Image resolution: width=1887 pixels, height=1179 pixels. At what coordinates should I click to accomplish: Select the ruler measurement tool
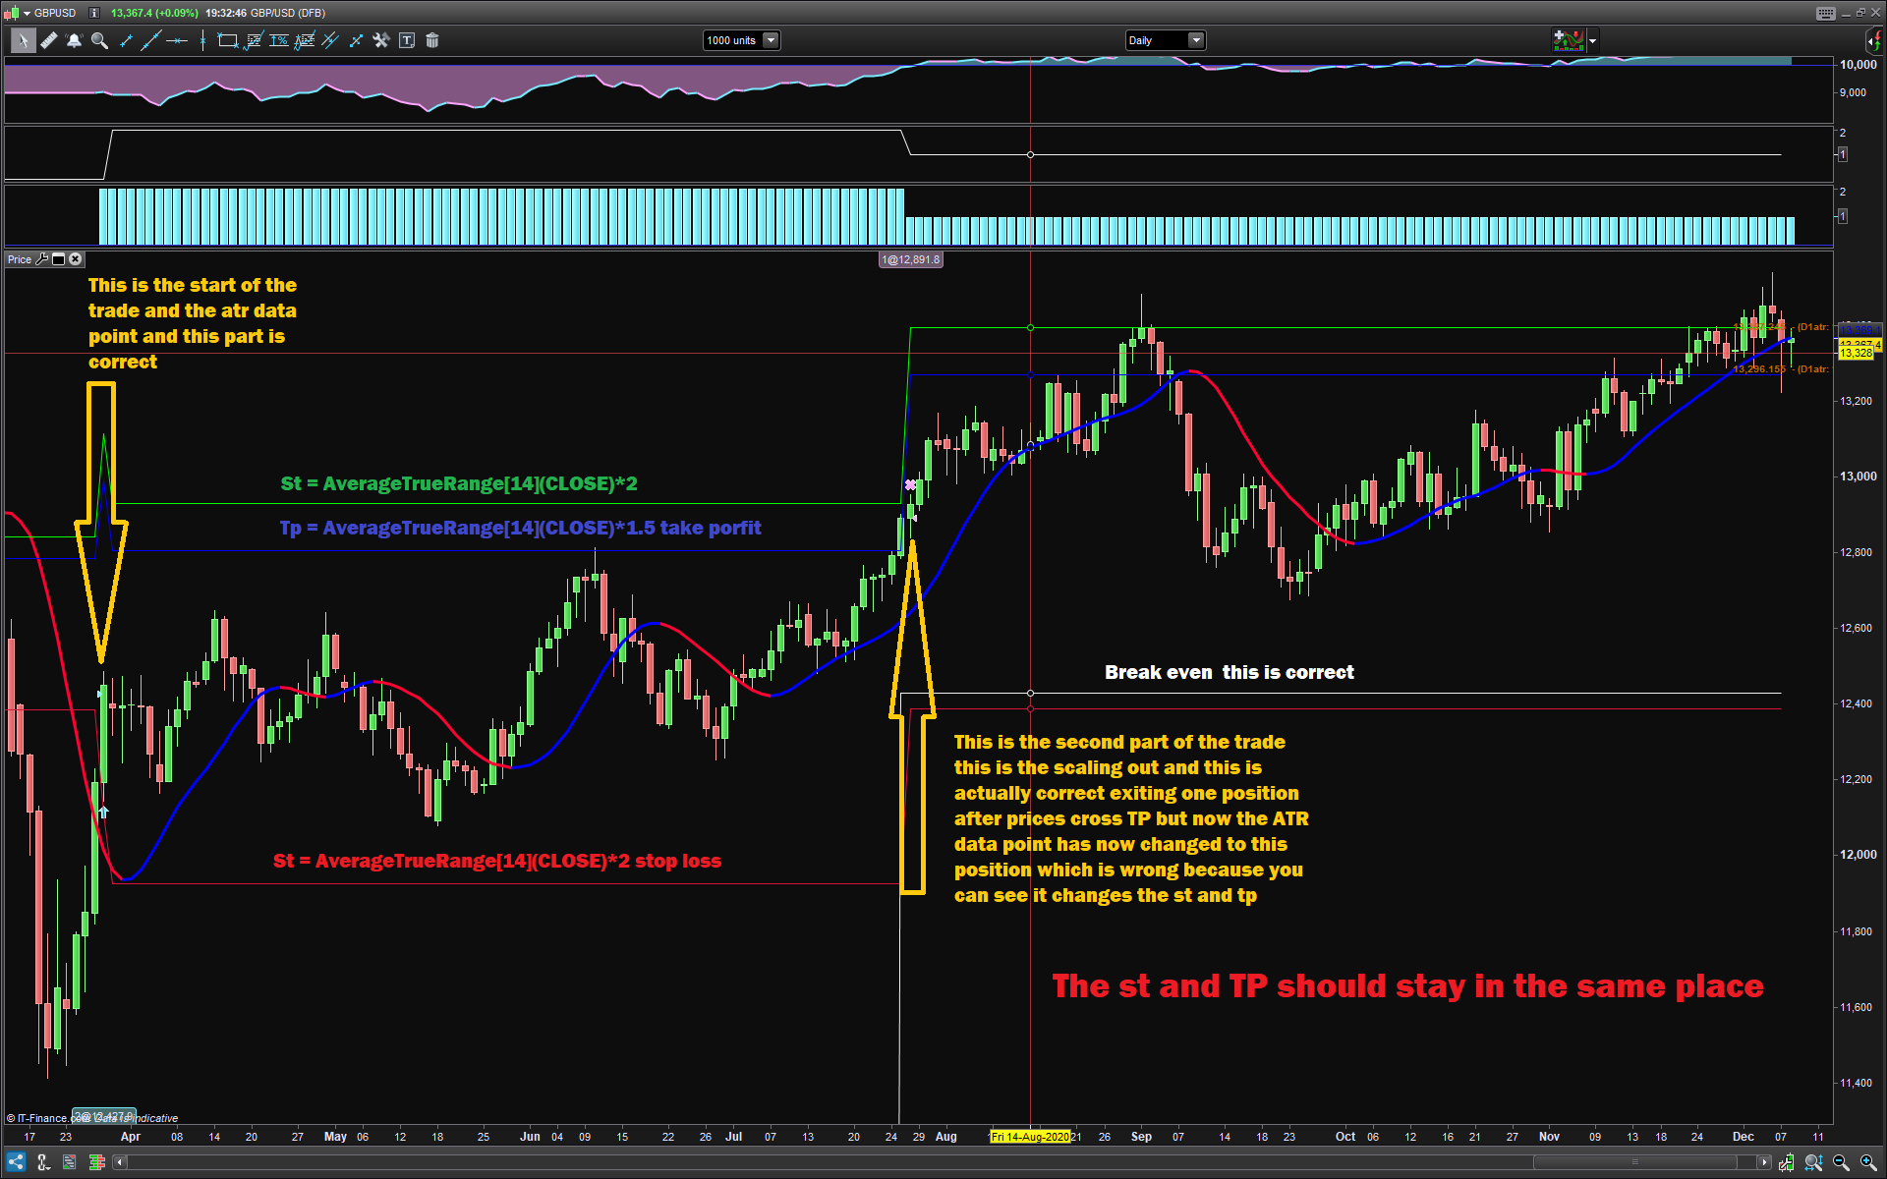pyautogui.click(x=47, y=40)
